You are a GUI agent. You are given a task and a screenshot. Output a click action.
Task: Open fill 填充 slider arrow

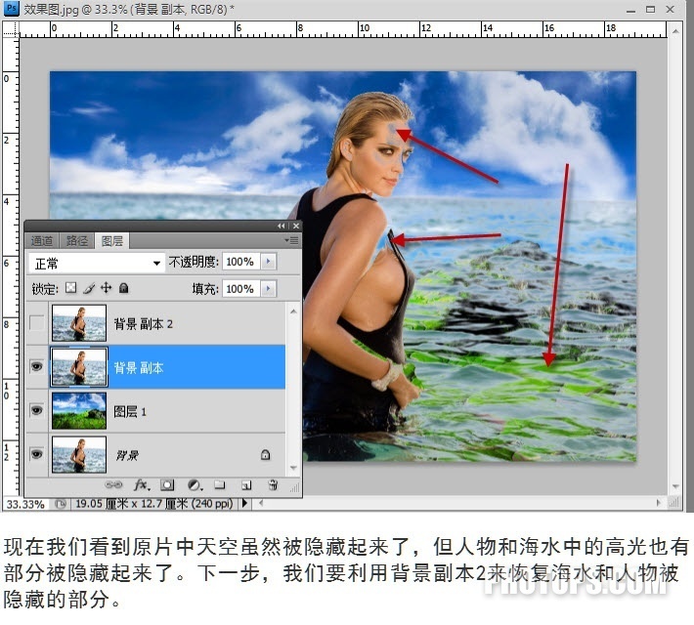(x=268, y=289)
